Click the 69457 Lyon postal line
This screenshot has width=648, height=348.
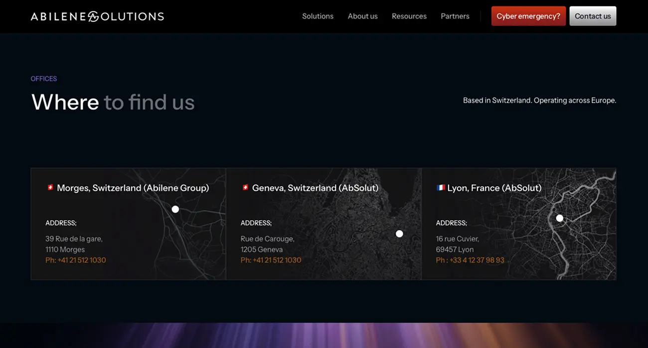click(x=455, y=250)
